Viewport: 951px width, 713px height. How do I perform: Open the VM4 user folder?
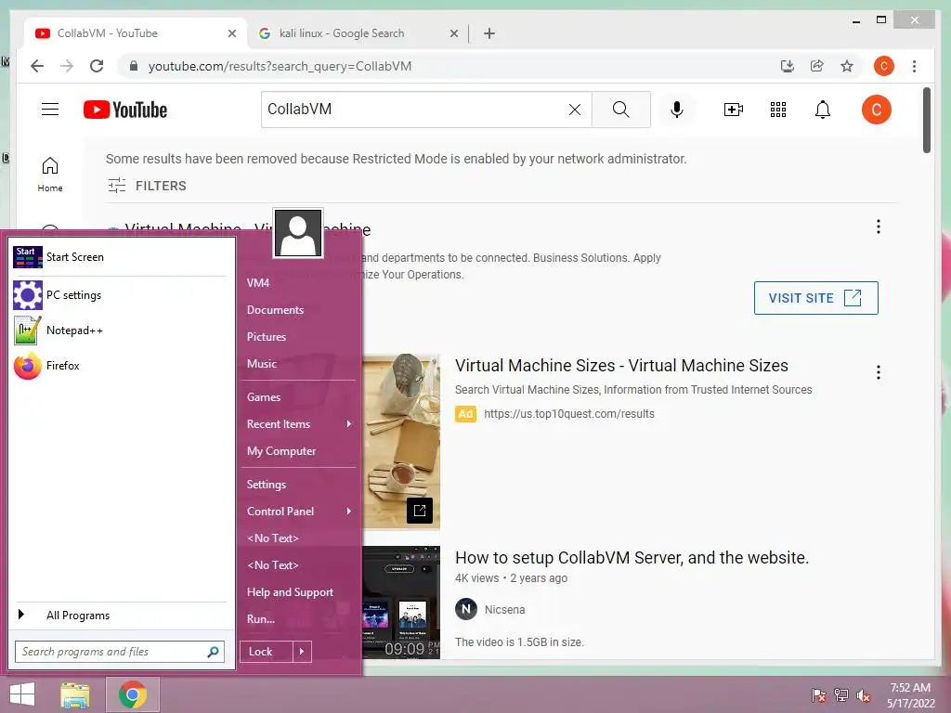258,282
